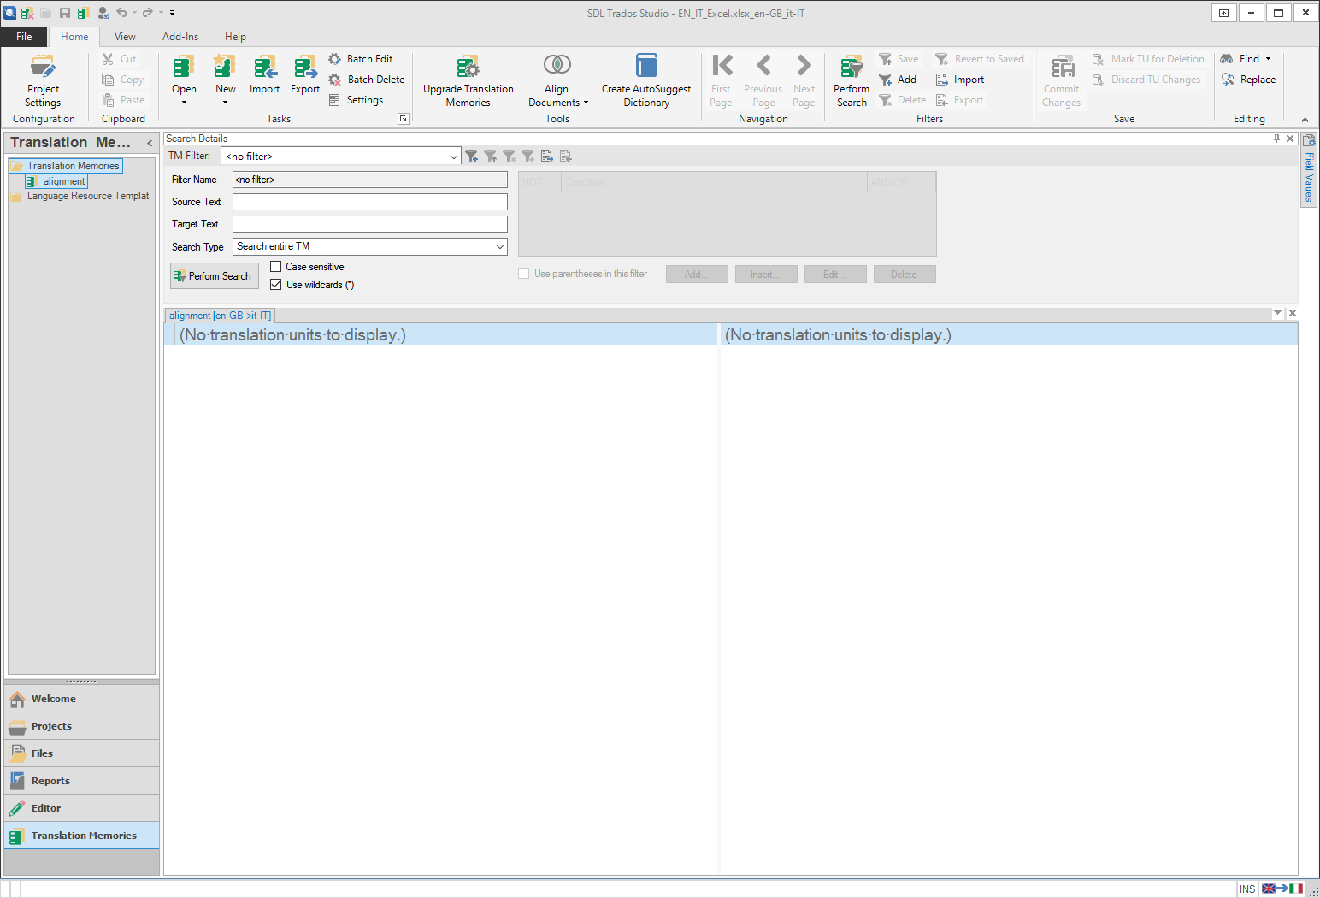Pin the Search Details panel
Image resolution: width=1320 pixels, height=898 pixels.
[x=1276, y=139]
